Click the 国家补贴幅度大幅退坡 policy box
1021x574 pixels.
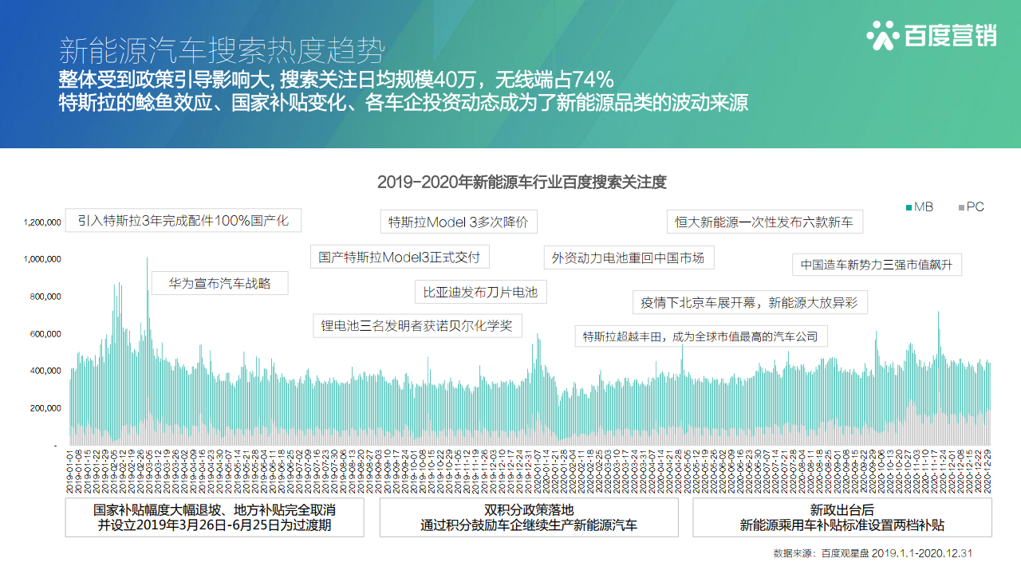215,517
